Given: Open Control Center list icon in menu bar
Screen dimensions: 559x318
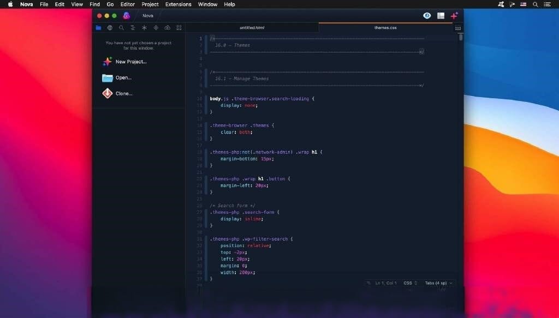Looking at the screenshot, I should tap(547, 4).
